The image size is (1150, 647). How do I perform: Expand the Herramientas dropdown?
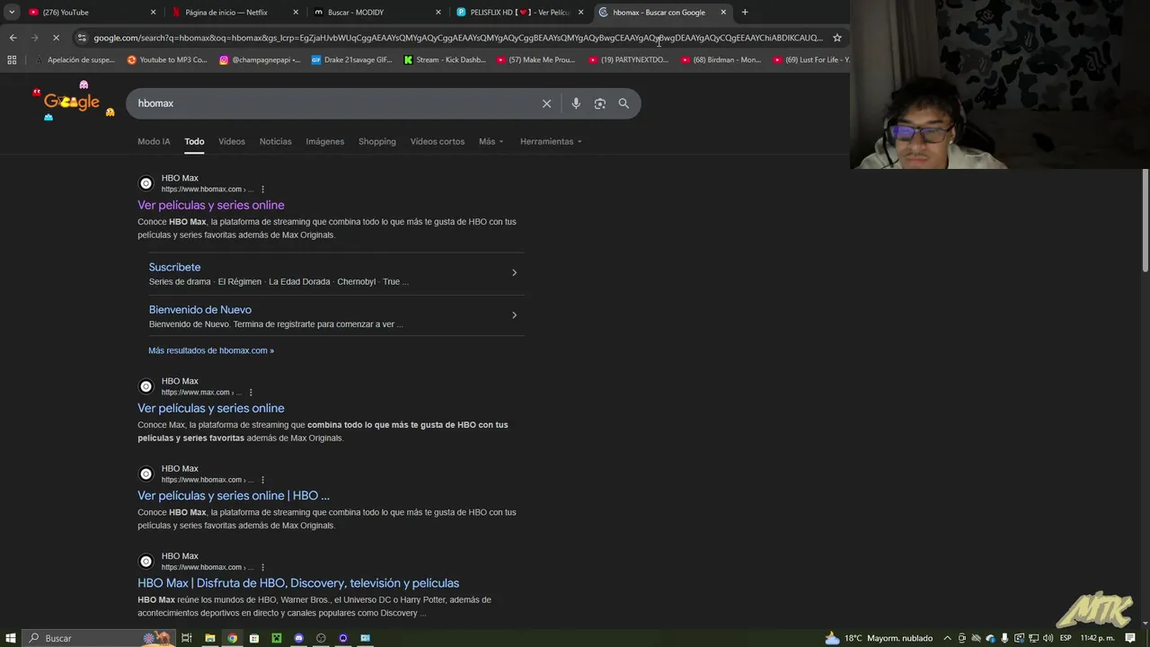[551, 141]
